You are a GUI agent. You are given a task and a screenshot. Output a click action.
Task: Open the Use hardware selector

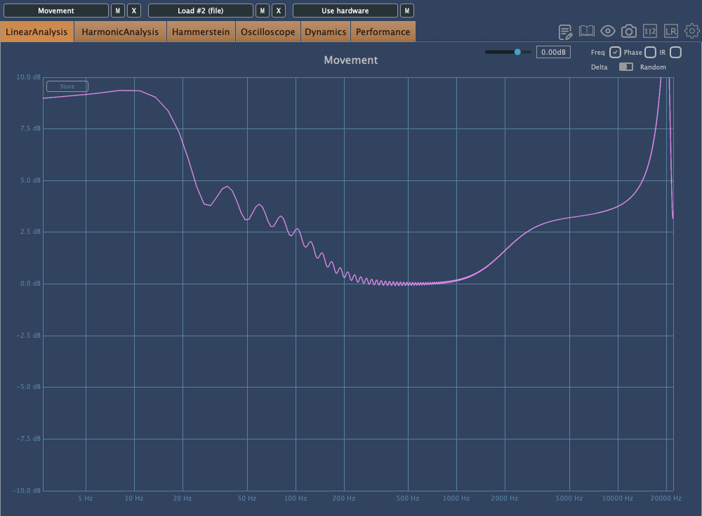point(345,11)
